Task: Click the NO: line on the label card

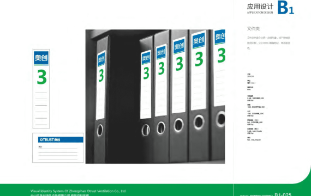Action: point(58,146)
